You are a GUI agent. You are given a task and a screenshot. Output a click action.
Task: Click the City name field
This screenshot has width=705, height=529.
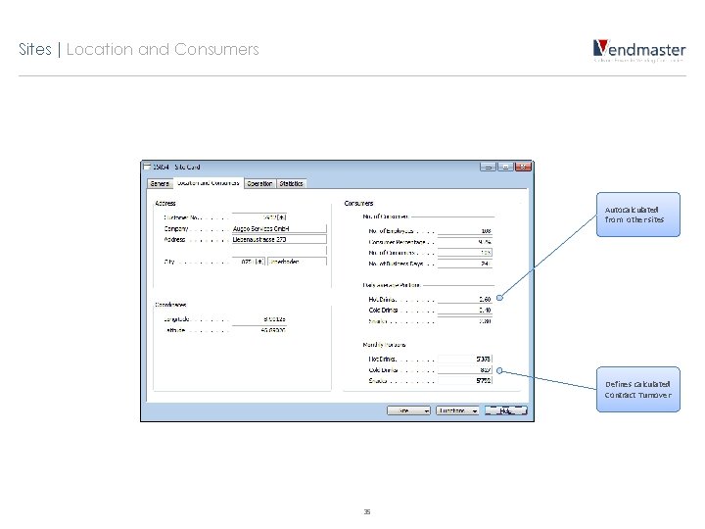click(298, 262)
